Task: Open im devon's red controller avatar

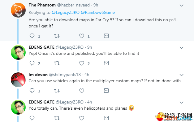Action: [18, 80]
